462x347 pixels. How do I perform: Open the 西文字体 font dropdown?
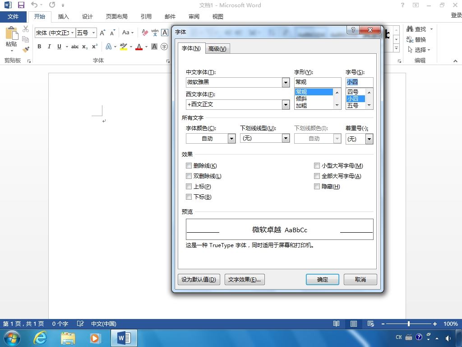point(286,104)
